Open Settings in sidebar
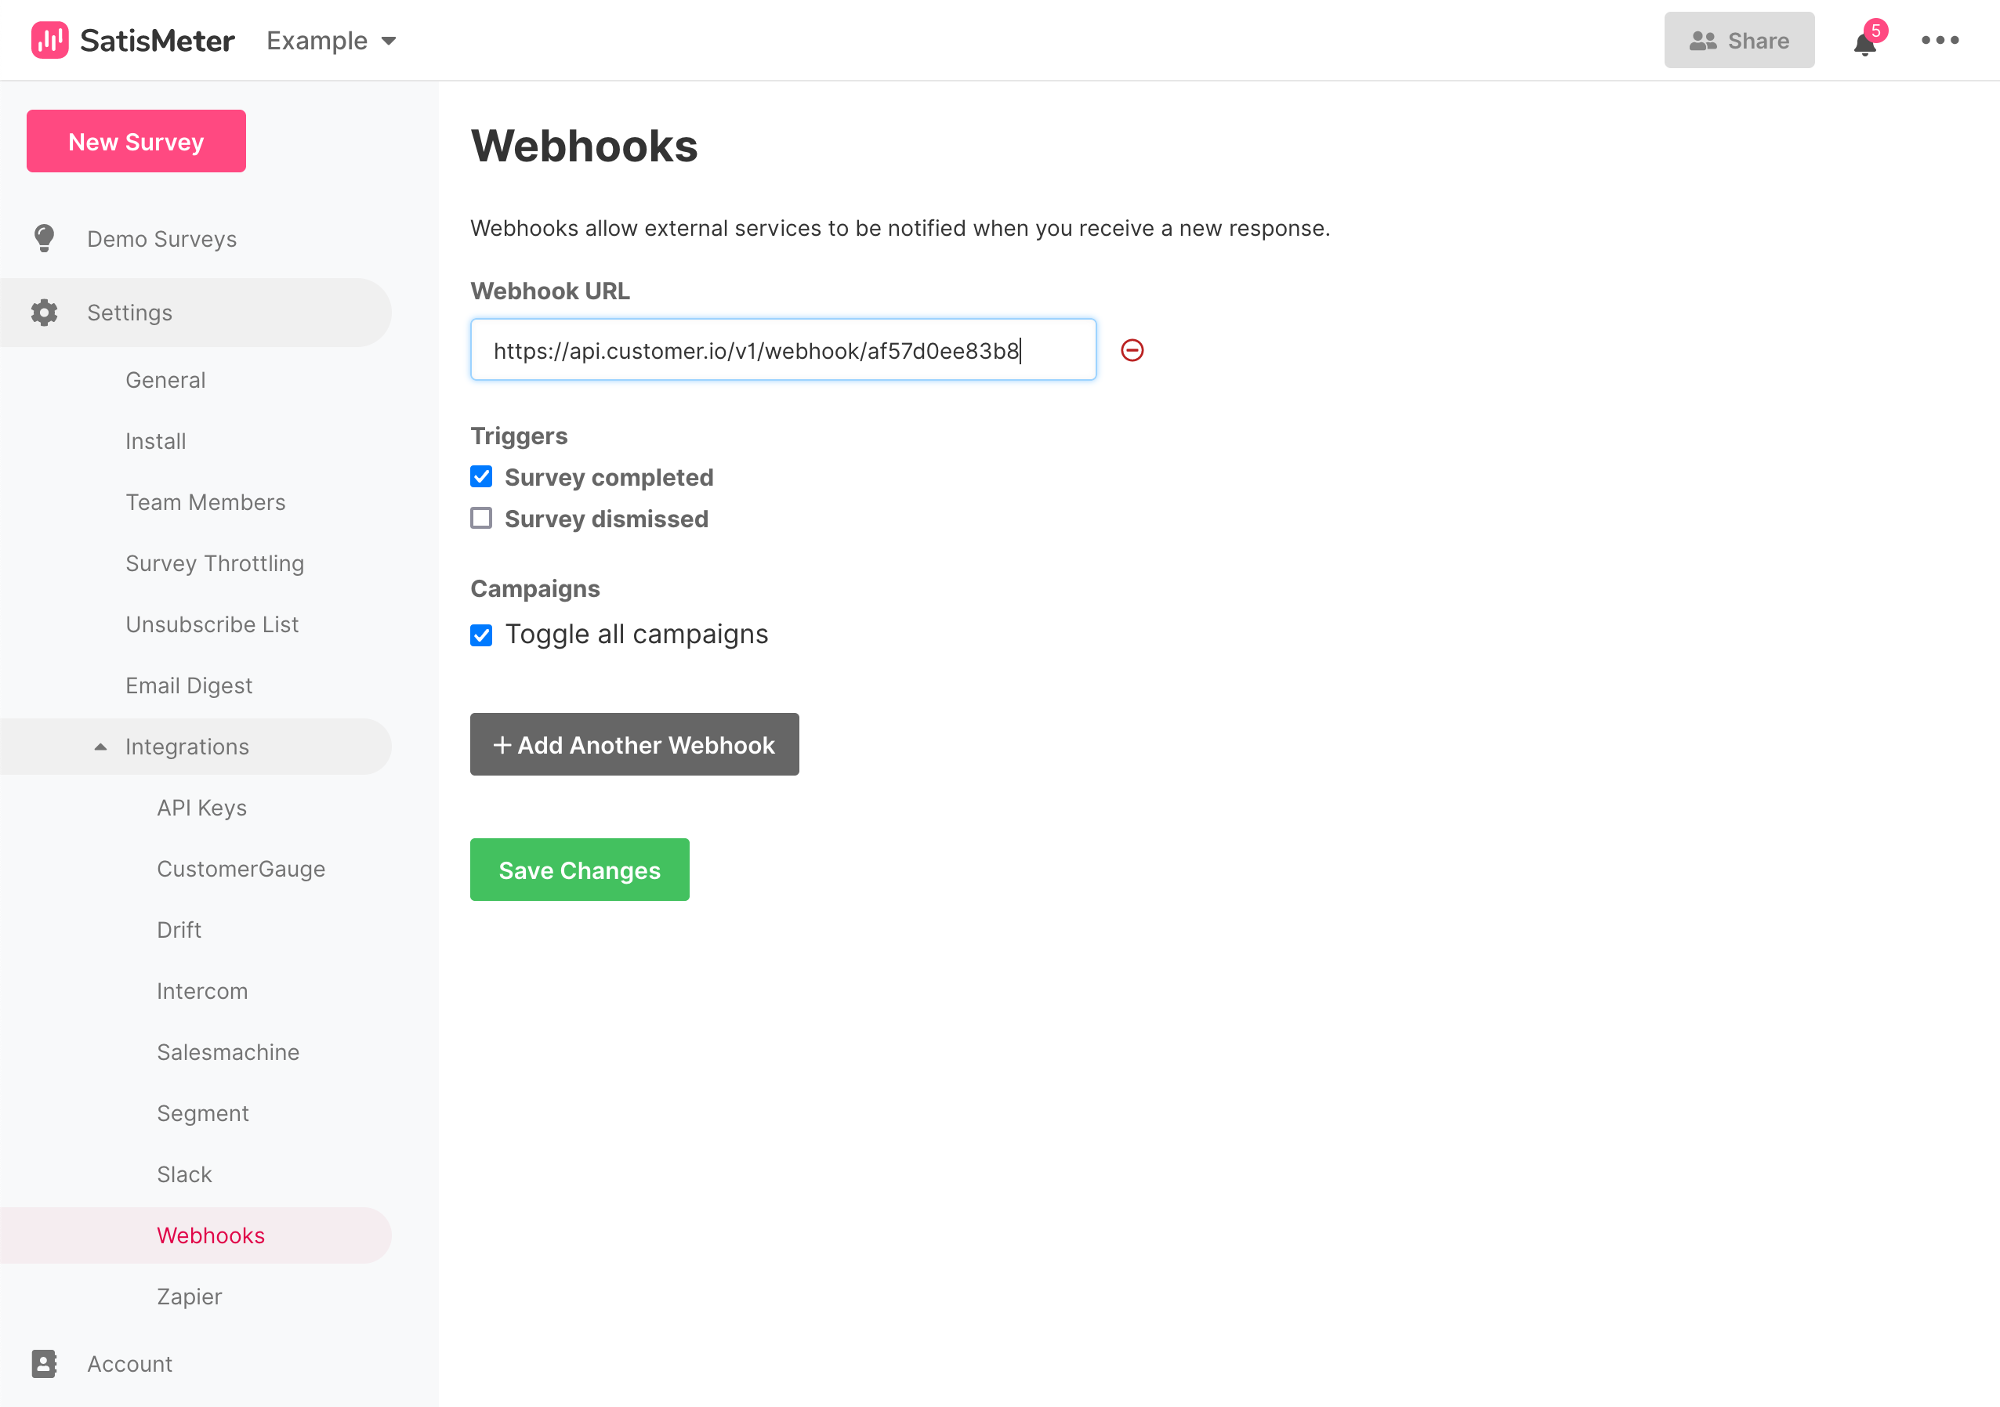This screenshot has height=1407, width=2000. tap(196, 313)
